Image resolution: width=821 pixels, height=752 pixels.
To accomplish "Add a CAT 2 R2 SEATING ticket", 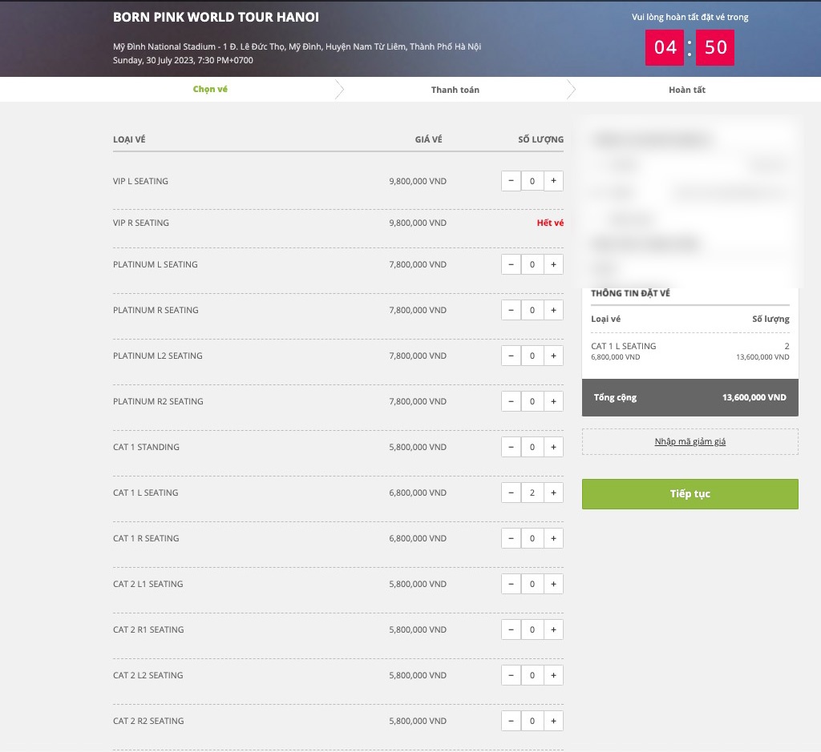I will 553,721.
